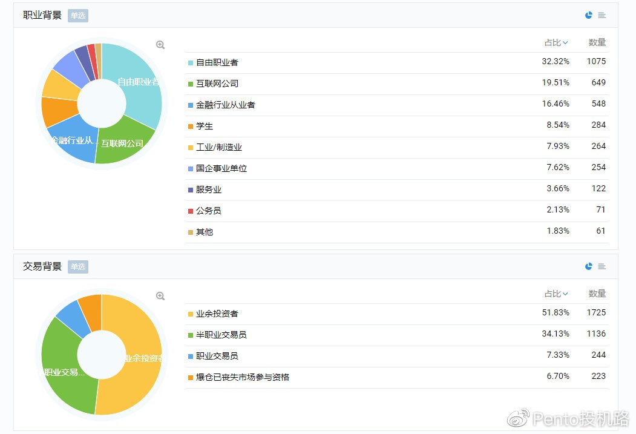Toggle the 半职业交易员 legend entry
The image size is (636, 434).
[x=221, y=335]
